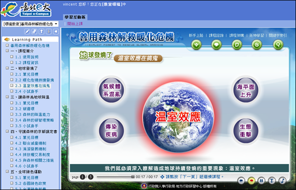Open lesson 4.5 與森林相關之措施
The height and width of the screenshot is (190, 296).
point(34,160)
